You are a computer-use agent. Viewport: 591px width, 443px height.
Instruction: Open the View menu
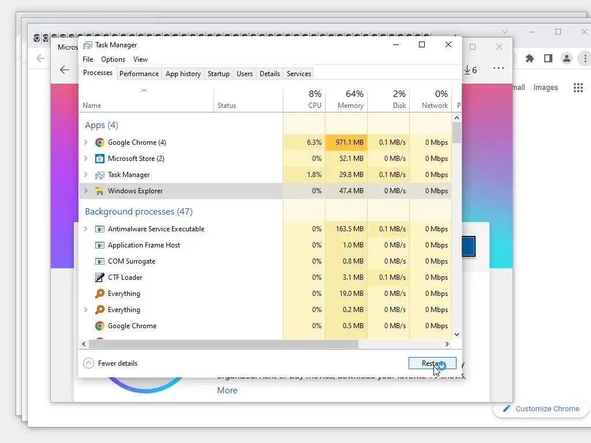[x=140, y=59]
